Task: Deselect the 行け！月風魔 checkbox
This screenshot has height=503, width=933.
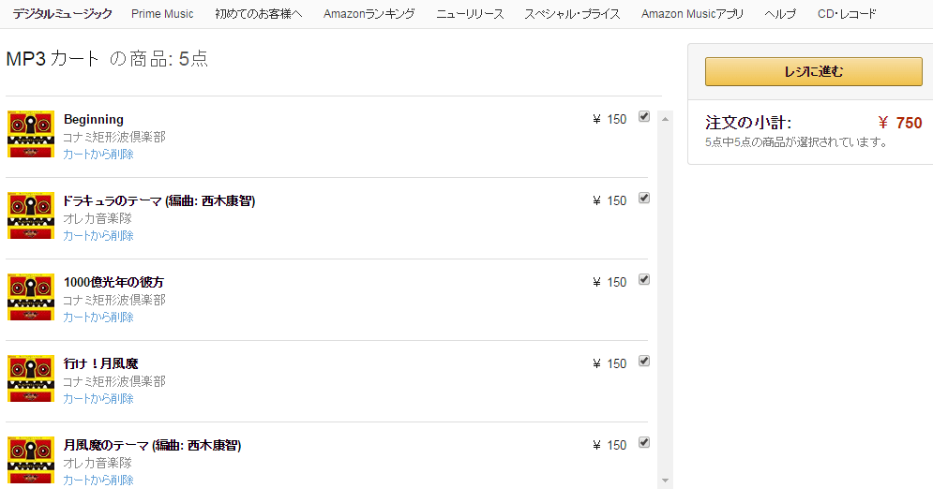Action: 644,362
